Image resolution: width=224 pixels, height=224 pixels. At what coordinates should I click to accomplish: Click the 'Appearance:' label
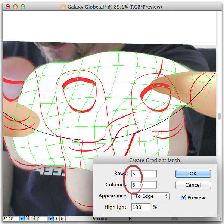click(x=113, y=196)
